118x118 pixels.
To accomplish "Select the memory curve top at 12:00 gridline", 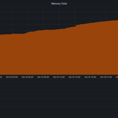I will coord(59,29).
